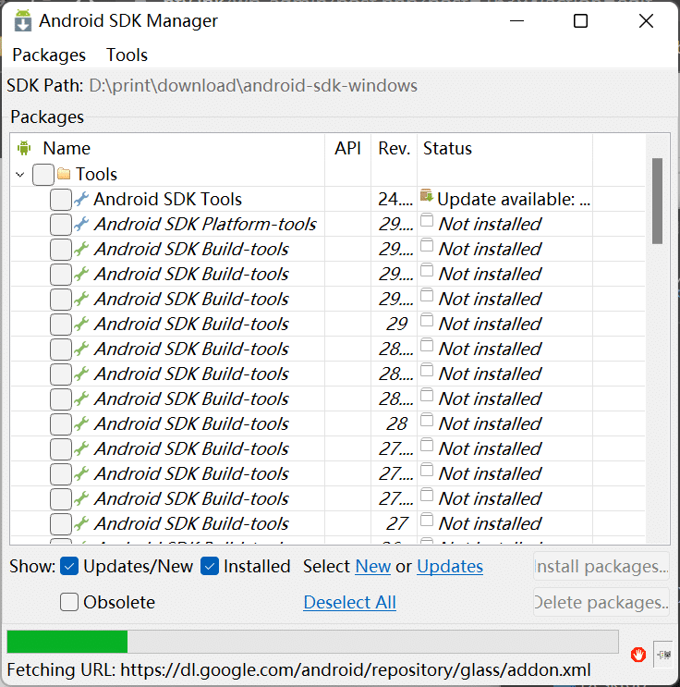
Task: Click the Android SDK Manager title bar icon
Action: pos(23,21)
